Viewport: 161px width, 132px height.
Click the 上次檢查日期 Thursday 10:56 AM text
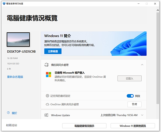click(x=119, y=115)
